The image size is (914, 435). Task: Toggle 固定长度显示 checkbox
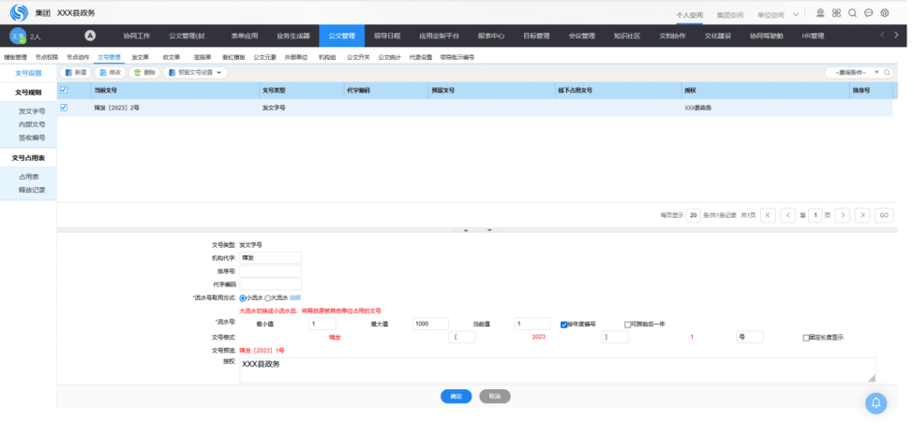pyautogui.click(x=805, y=338)
